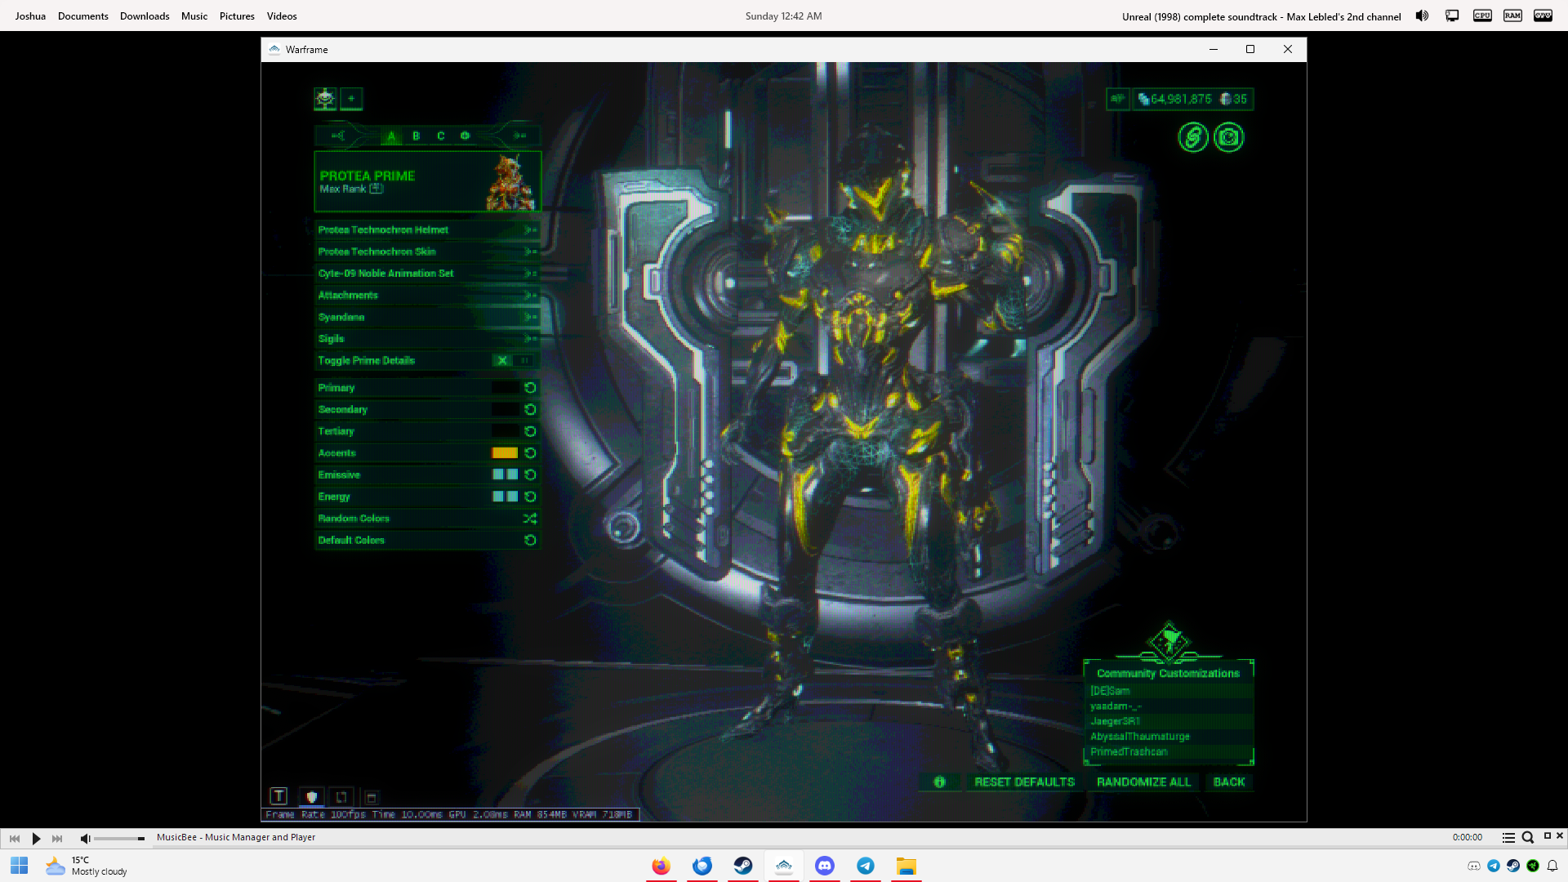
Task: Click the credits balance 64,981,875
Action: (x=1175, y=99)
